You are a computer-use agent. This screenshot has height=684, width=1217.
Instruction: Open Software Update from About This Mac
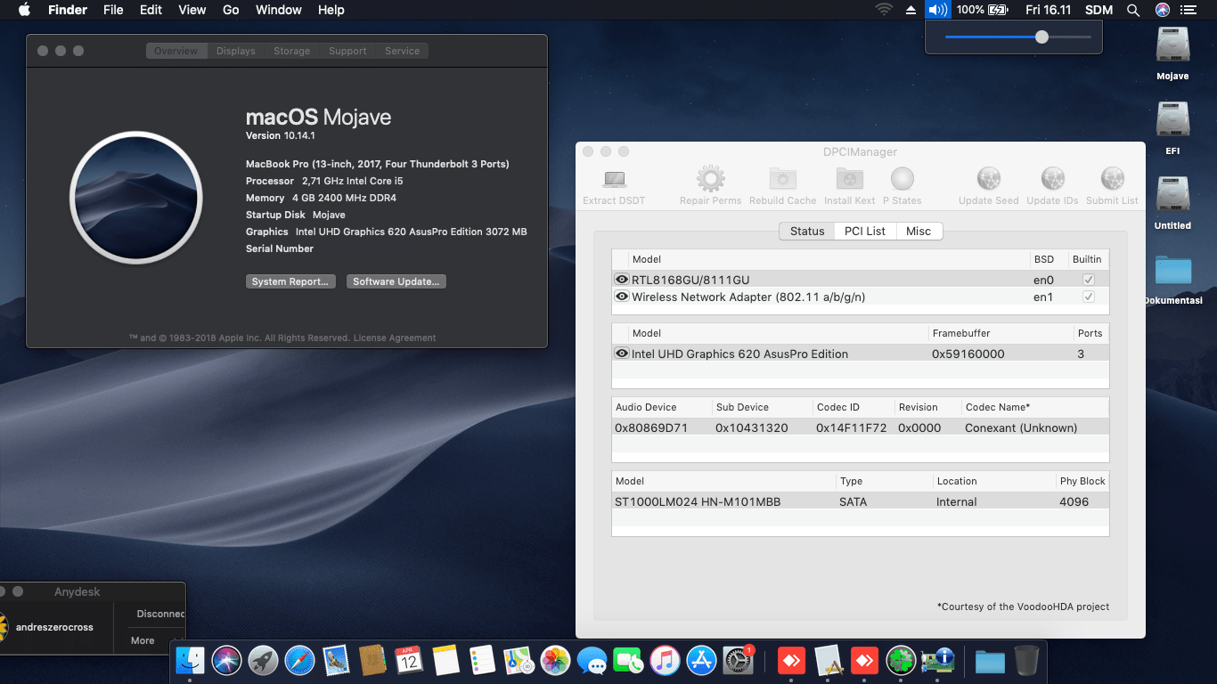(396, 281)
